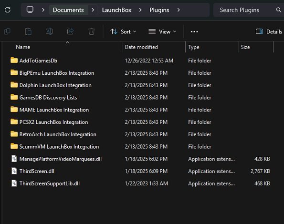Select the Dolphin LaunchBox Integration folder icon
The height and width of the screenshot is (224, 284).
[x=14, y=85]
